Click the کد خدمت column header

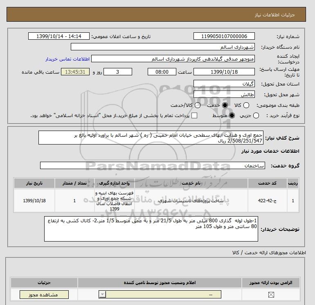267,183
